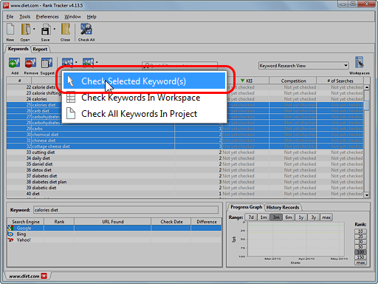This screenshot has height=284, width=378.
Task: Set graph Rank limit to 50
Action: coord(360,247)
